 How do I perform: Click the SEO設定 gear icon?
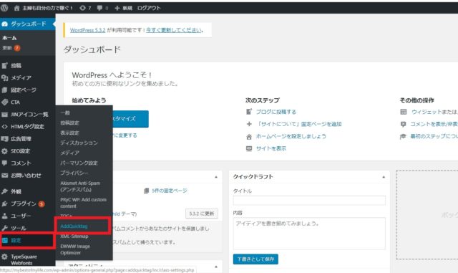point(4,151)
